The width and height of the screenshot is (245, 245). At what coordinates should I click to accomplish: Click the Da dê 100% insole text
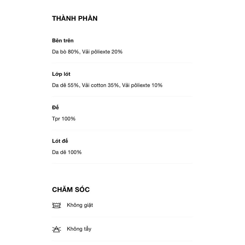coord(67,152)
